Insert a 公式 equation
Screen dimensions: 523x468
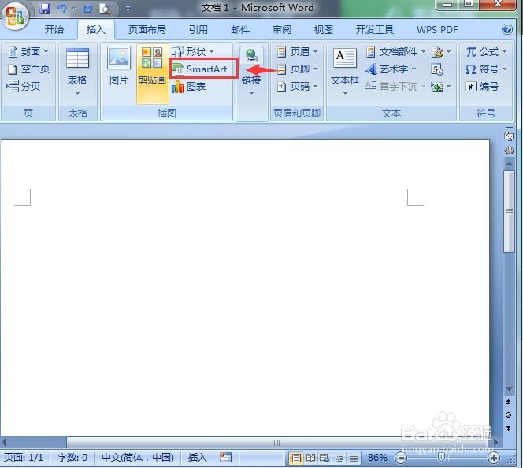pyautogui.click(x=486, y=52)
